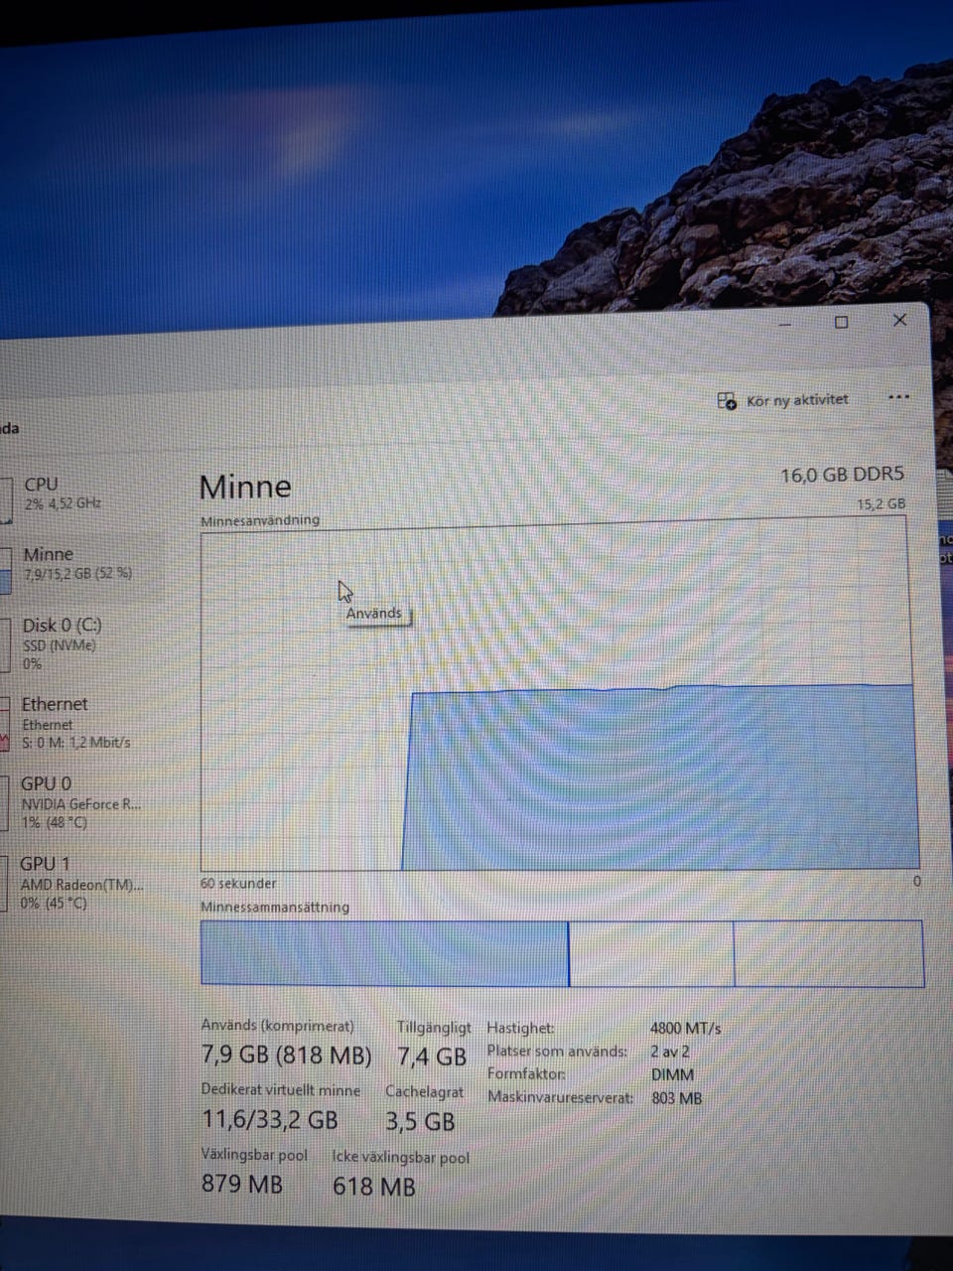This screenshot has width=953, height=1271.
Task: Click the Kör ny aktivitet button label
Action: 797,400
